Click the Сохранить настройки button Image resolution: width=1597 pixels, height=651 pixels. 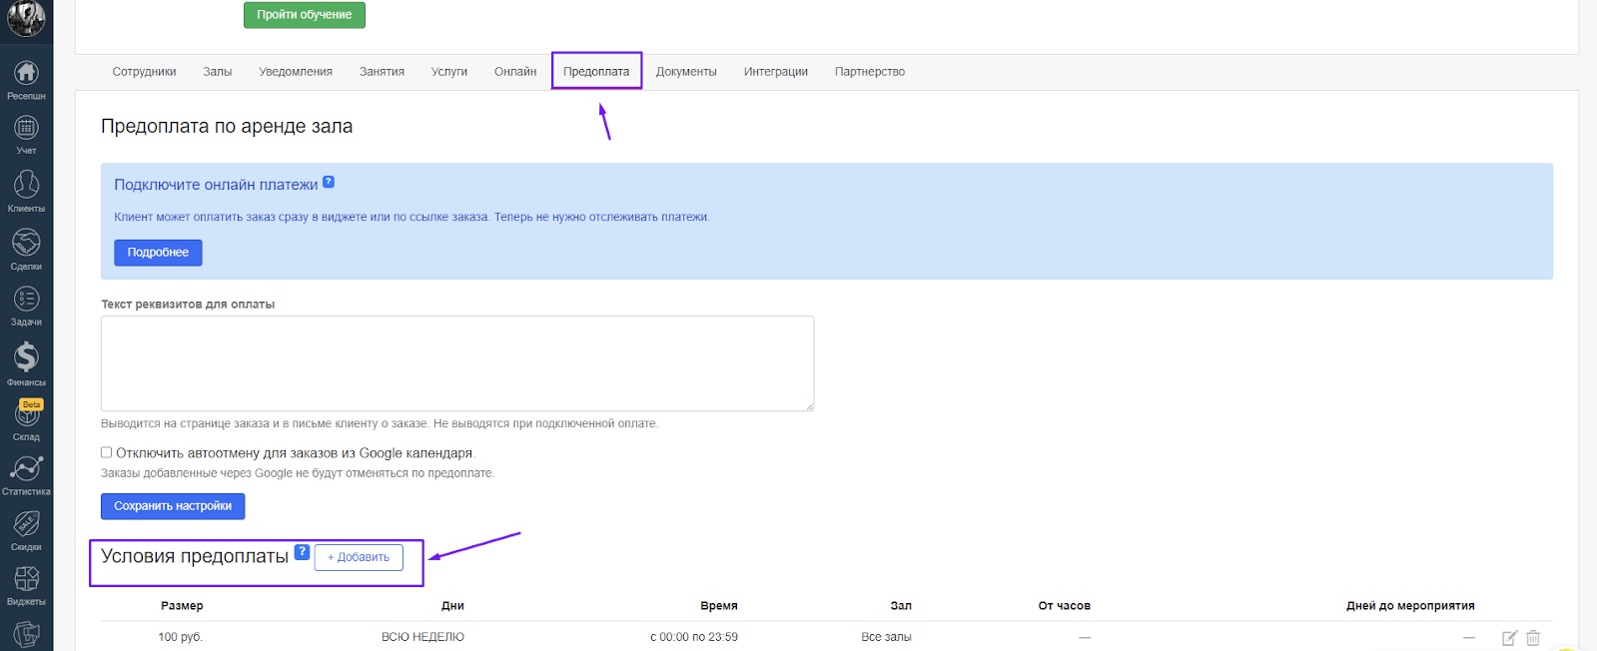[173, 506]
